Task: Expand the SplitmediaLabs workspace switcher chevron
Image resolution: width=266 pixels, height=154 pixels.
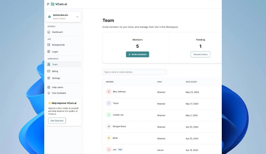Action: point(77,17)
